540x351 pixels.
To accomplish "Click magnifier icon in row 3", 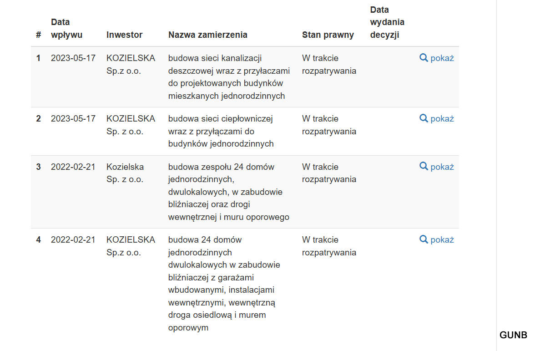I will [x=424, y=167].
